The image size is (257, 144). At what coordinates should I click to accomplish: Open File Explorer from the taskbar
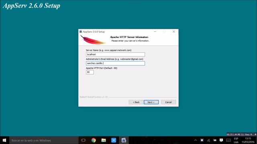click(x=104, y=140)
